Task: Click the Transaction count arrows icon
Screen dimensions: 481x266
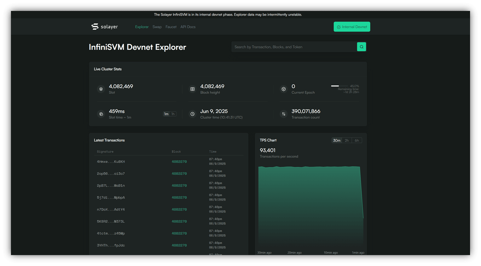Action: pyautogui.click(x=284, y=114)
